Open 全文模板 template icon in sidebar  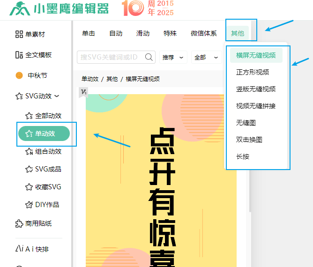click(x=19, y=55)
